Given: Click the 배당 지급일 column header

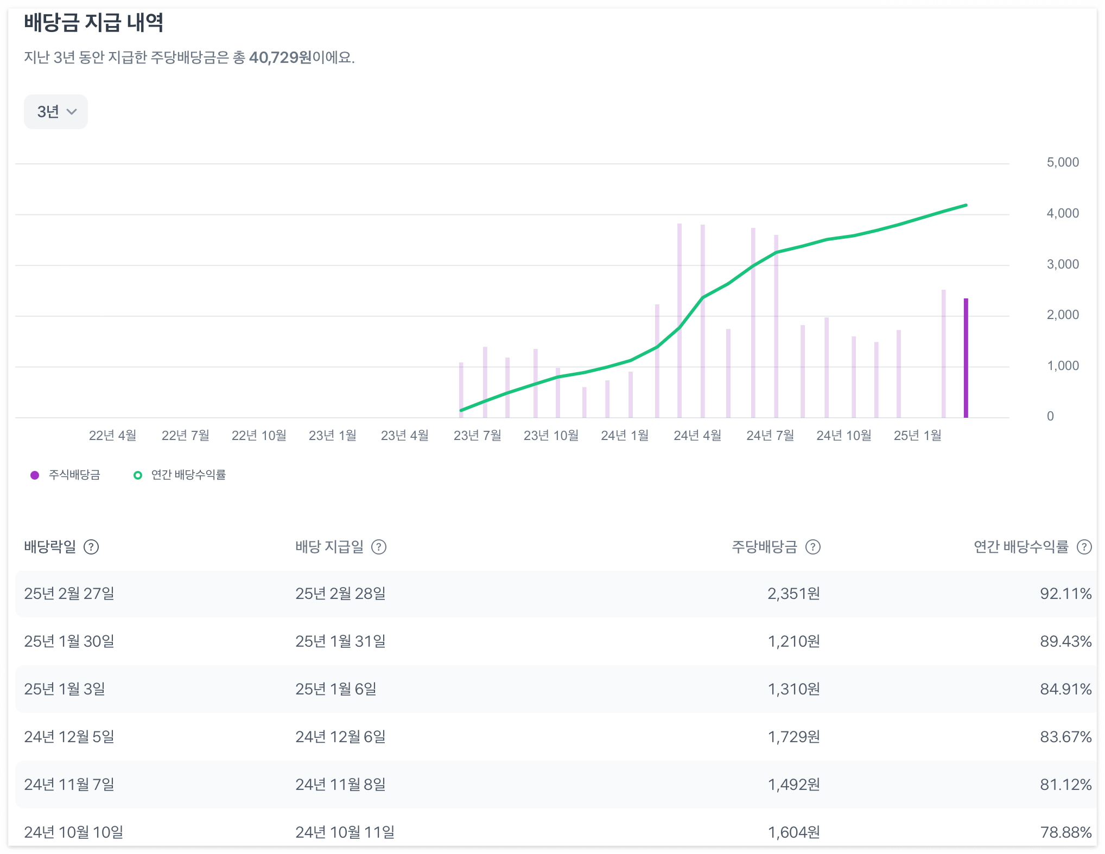Looking at the screenshot, I should point(329,547).
